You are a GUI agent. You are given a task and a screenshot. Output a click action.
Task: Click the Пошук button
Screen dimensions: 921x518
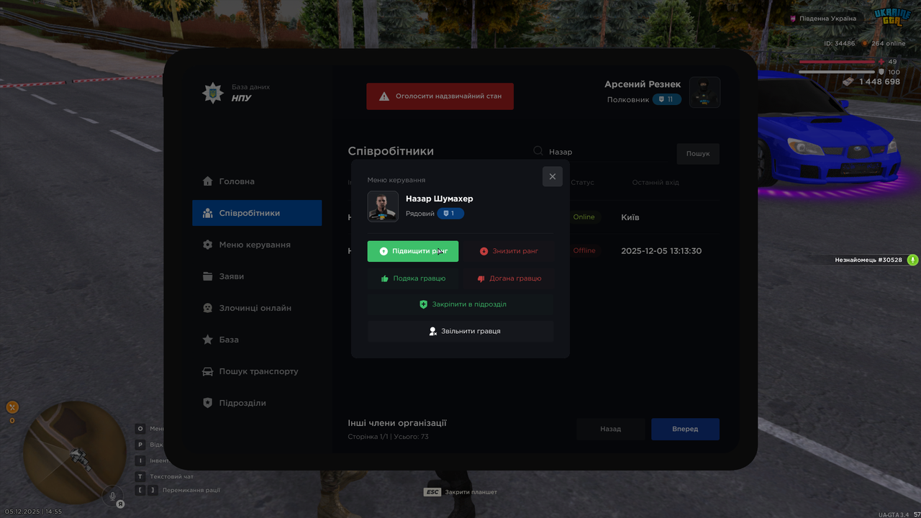pos(698,154)
